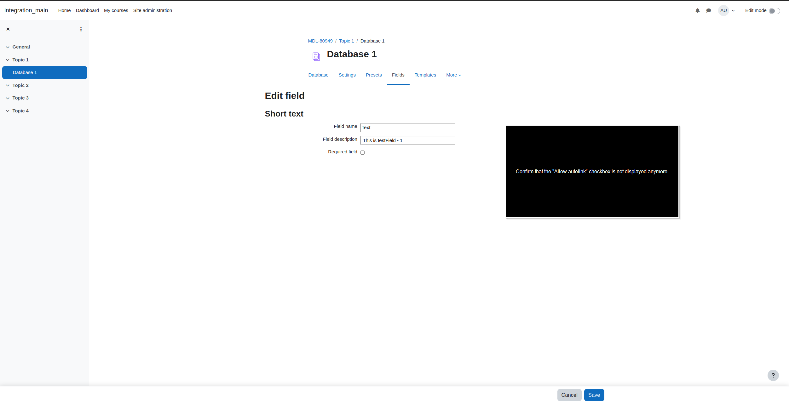Go to Home in top navigation
The height and width of the screenshot is (410, 789).
pyautogui.click(x=64, y=10)
